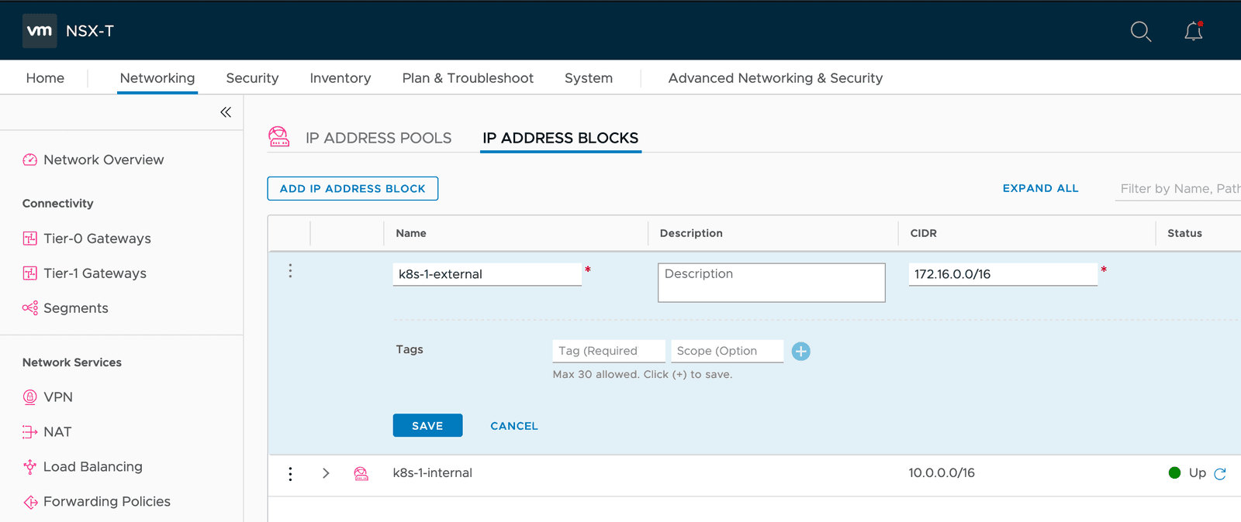
Task: Click the Filter by Name field
Action: click(x=1178, y=188)
